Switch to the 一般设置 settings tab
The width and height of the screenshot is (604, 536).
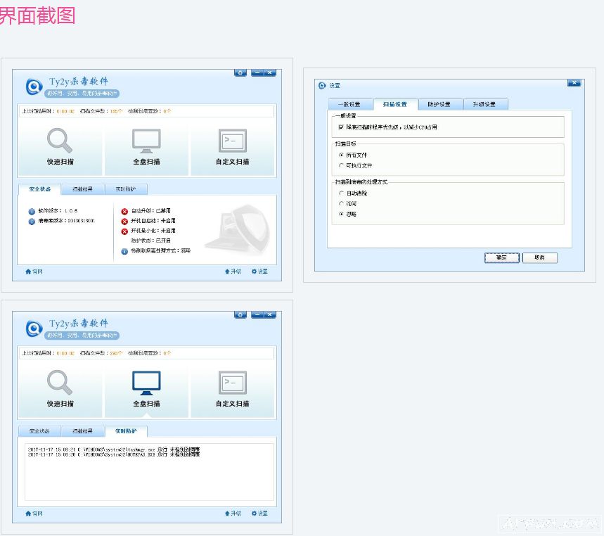pyautogui.click(x=350, y=103)
